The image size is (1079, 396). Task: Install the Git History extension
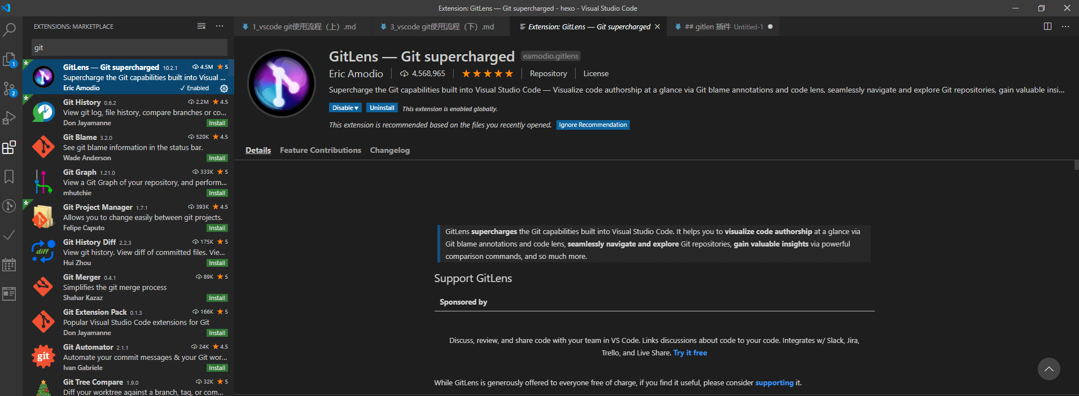click(x=217, y=123)
